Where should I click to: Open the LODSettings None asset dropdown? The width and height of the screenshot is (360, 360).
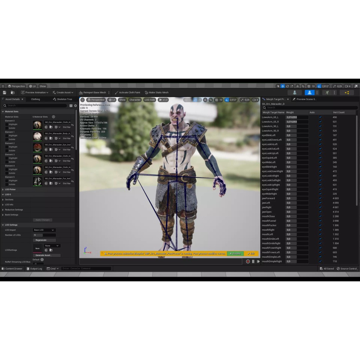(x=52, y=246)
